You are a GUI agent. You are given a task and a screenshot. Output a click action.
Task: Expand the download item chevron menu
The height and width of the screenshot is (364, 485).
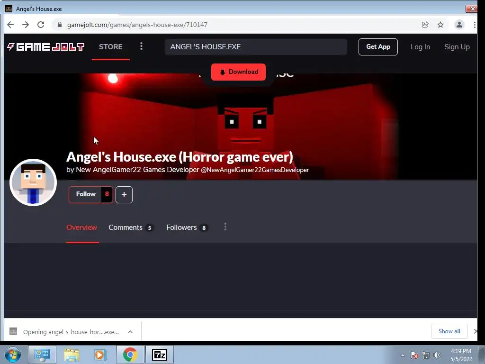pos(130,332)
